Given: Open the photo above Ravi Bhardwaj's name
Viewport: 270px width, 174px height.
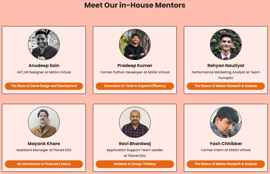Looking at the screenshot, I should click(x=135, y=122).
